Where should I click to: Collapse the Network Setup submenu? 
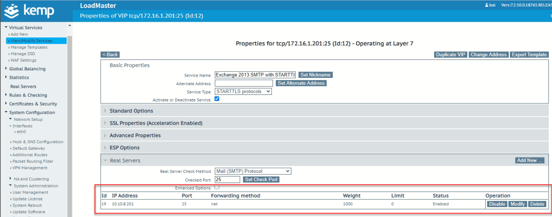point(28,120)
